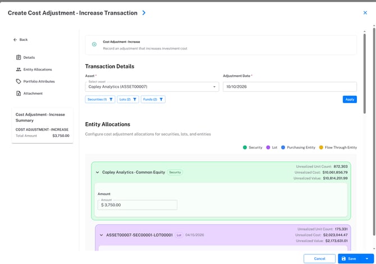376x264 pixels.
Task: Go back using the Back arrow
Action: (21, 40)
